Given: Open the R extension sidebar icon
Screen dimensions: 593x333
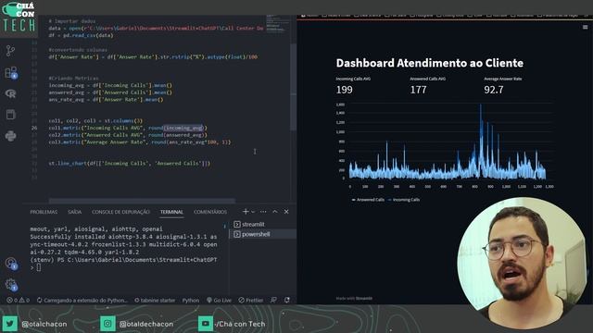Looking at the screenshot, I should coord(10,93).
